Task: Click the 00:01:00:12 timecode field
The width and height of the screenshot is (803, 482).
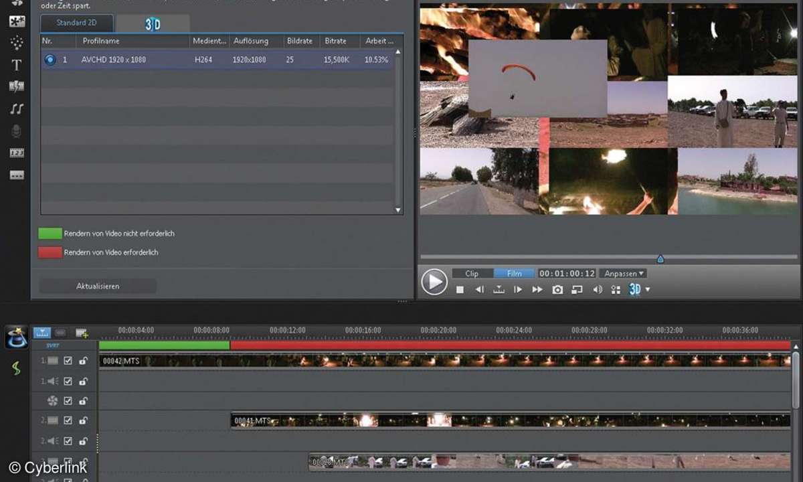Action: [x=567, y=273]
